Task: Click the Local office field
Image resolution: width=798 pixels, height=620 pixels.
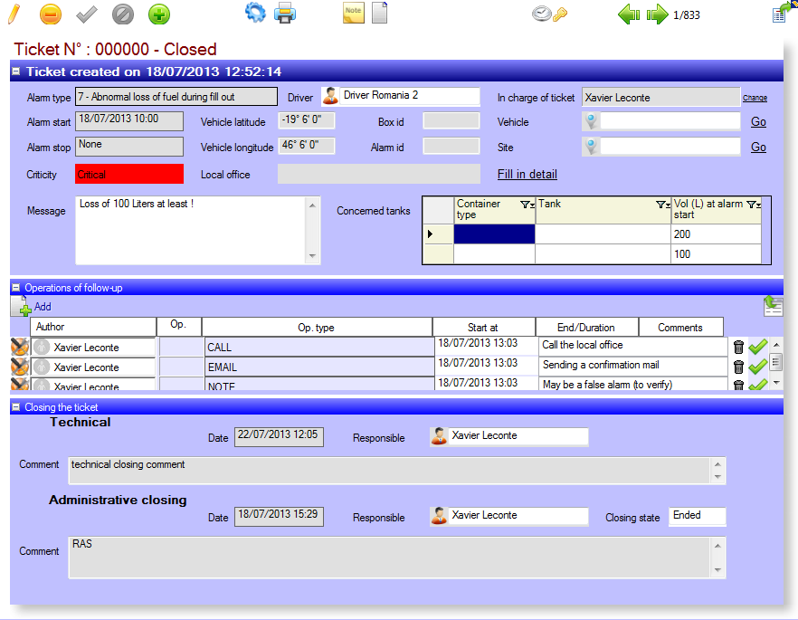Action: coord(378,174)
